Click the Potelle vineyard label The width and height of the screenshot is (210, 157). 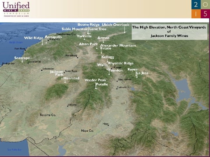102,84
